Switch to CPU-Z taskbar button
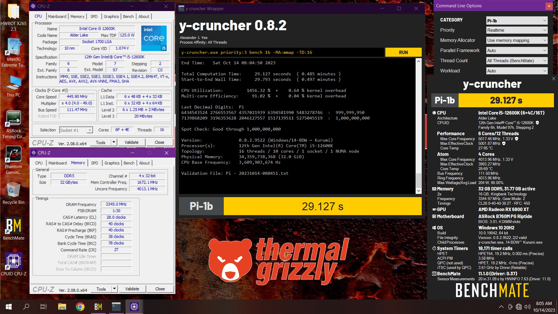The height and width of the screenshot is (314, 558). point(134,307)
